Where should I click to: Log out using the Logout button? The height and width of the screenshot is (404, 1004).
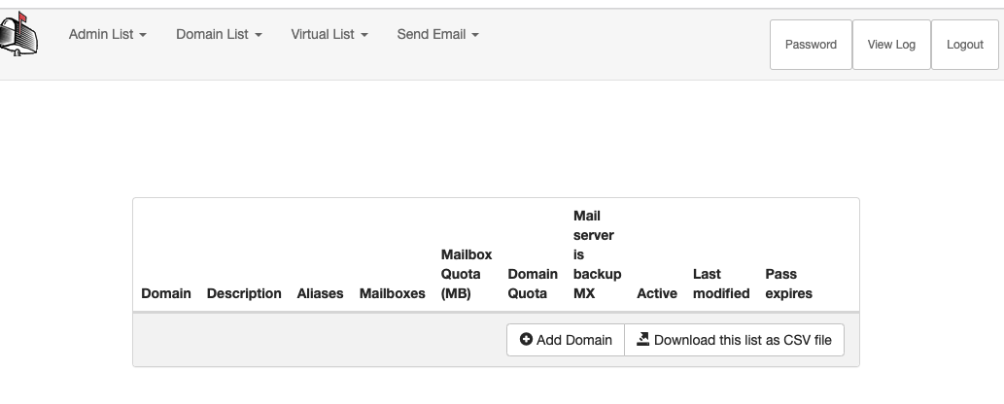964,45
